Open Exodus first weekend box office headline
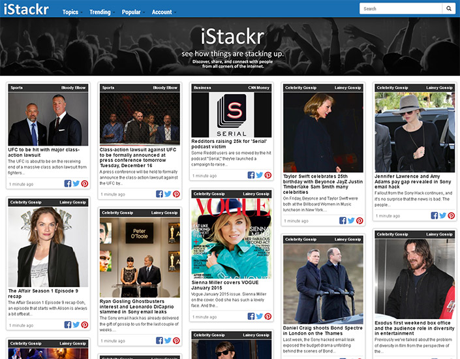The height and width of the screenshot is (359, 460). point(414,328)
